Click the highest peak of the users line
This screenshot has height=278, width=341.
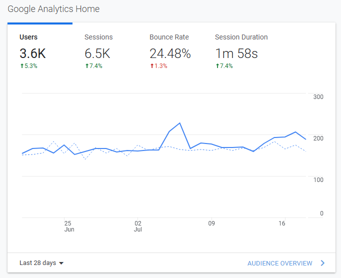pos(180,123)
